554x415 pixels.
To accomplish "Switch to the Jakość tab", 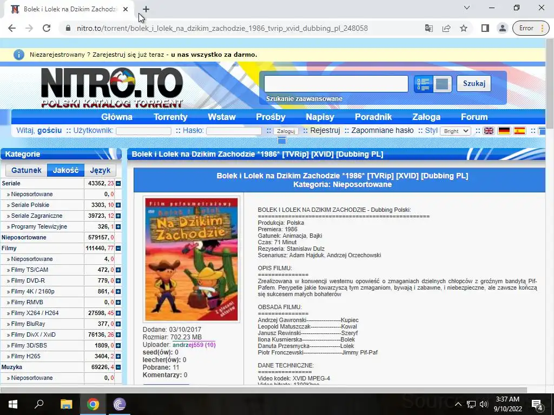I will [65, 170].
